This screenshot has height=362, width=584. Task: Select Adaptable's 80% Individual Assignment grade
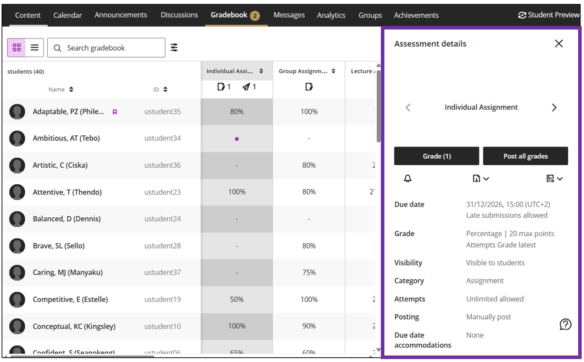[237, 112]
